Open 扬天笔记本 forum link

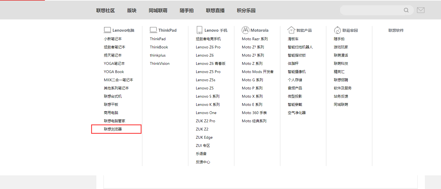coord(113,55)
